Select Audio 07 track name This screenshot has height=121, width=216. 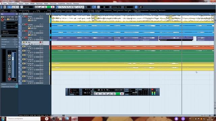[31, 55]
